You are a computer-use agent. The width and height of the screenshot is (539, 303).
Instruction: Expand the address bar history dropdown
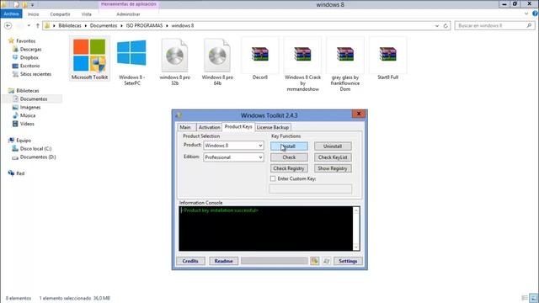(x=437, y=26)
